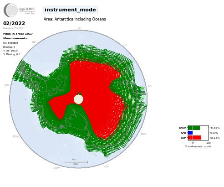Click the white pole hole circle
This screenshot has height=187, width=224.
pos(78,99)
